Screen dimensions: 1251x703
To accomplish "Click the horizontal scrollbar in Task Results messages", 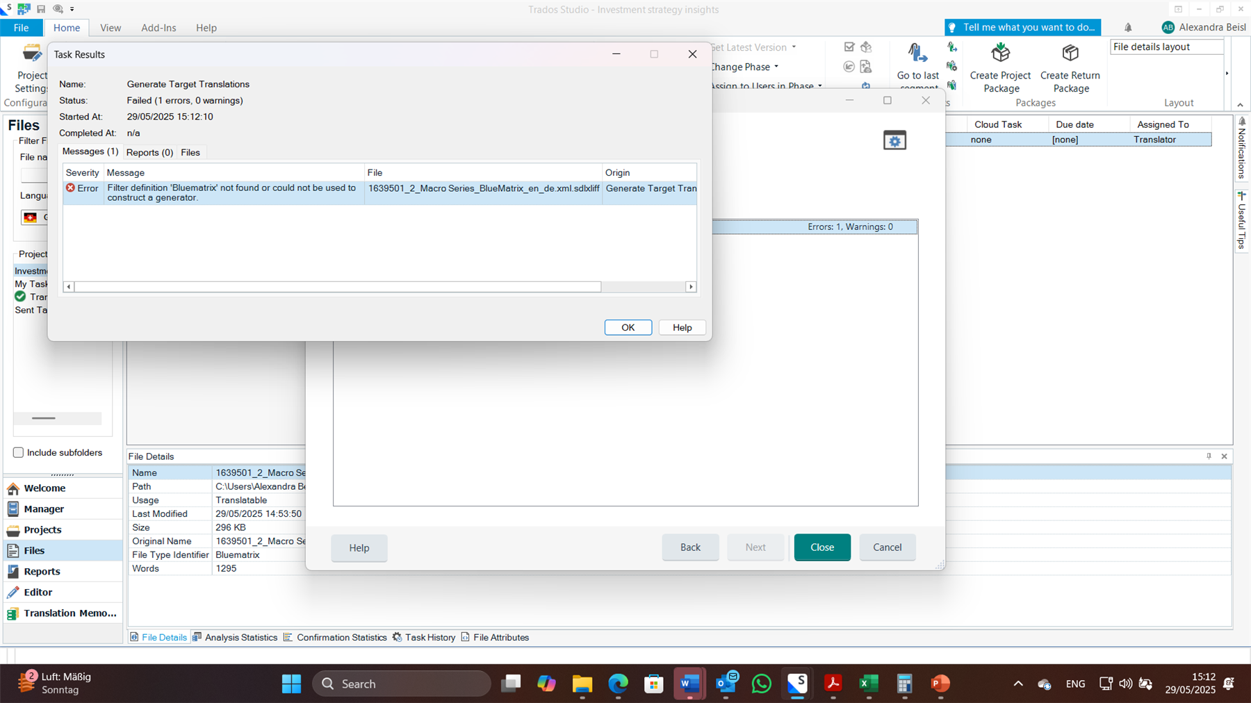I will click(338, 286).
